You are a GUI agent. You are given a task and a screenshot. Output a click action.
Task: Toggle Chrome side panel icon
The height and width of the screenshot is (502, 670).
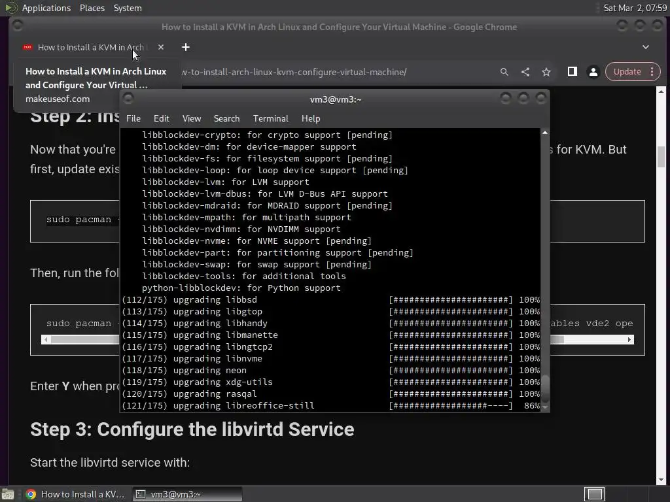tap(572, 72)
